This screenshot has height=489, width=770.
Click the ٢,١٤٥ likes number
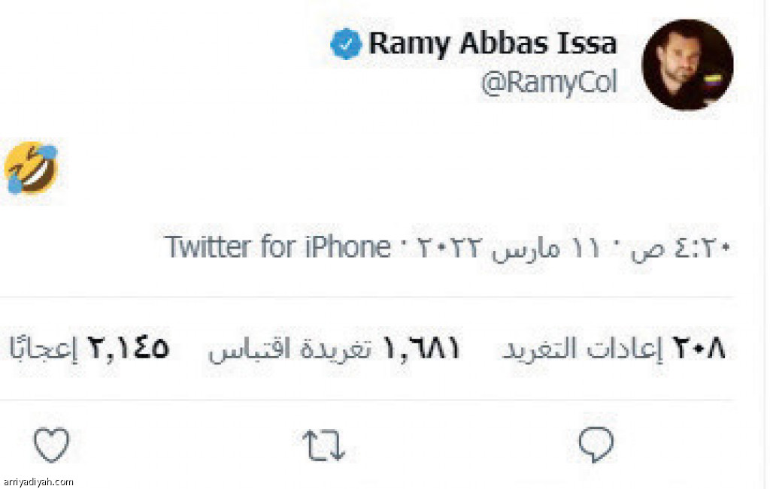129,348
